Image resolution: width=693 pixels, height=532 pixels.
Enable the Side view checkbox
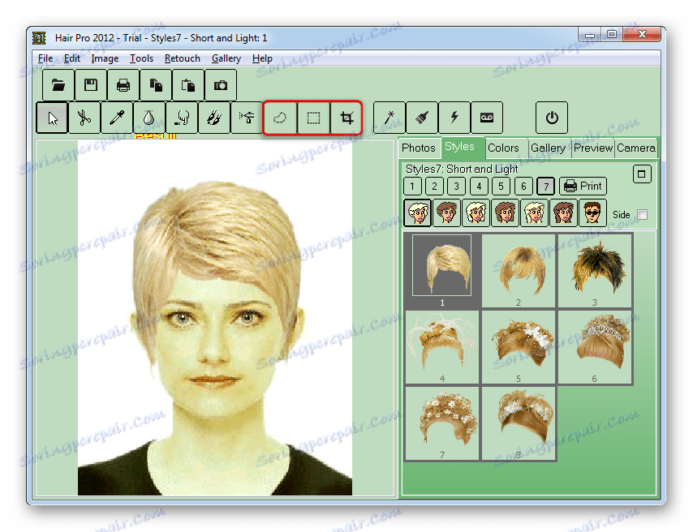pyautogui.click(x=643, y=215)
